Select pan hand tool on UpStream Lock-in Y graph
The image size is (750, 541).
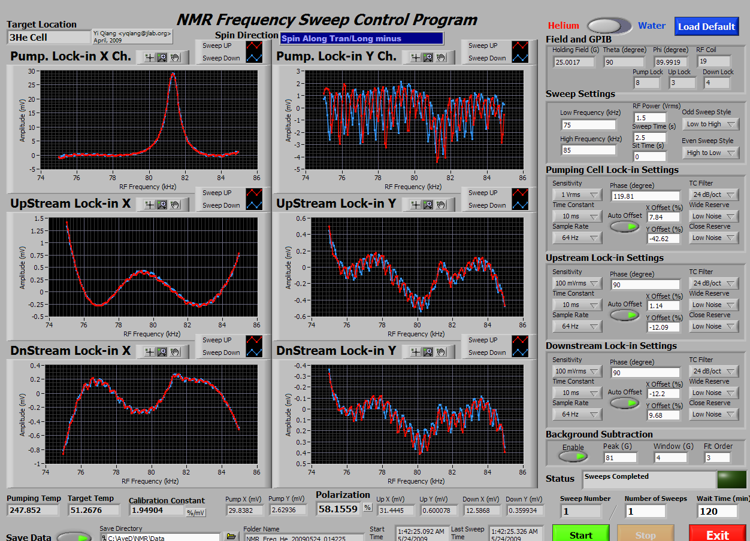click(x=442, y=205)
